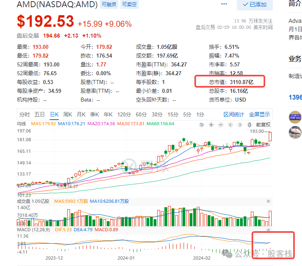Select the 日K chart tab
Viewport: 302px width, 266px height.
(54, 114)
